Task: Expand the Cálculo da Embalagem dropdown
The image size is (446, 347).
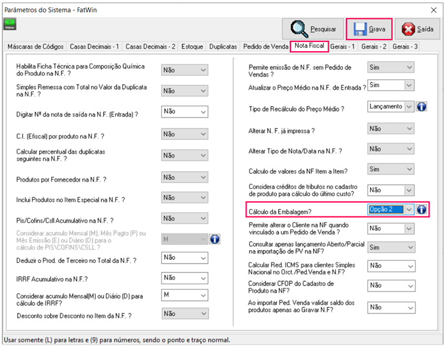Action: pyautogui.click(x=408, y=209)
